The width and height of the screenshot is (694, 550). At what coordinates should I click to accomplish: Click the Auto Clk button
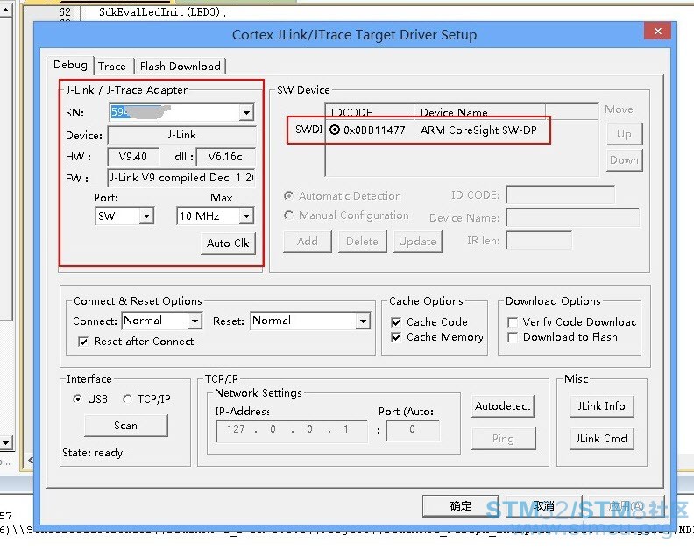point(228,243)
